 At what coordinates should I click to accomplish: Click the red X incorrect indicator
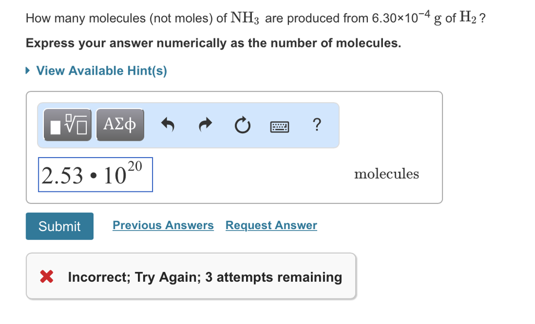point(46,277)
